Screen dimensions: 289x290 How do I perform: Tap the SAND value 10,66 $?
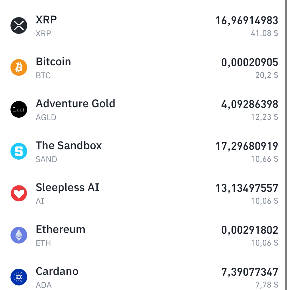tap(265, 159)
